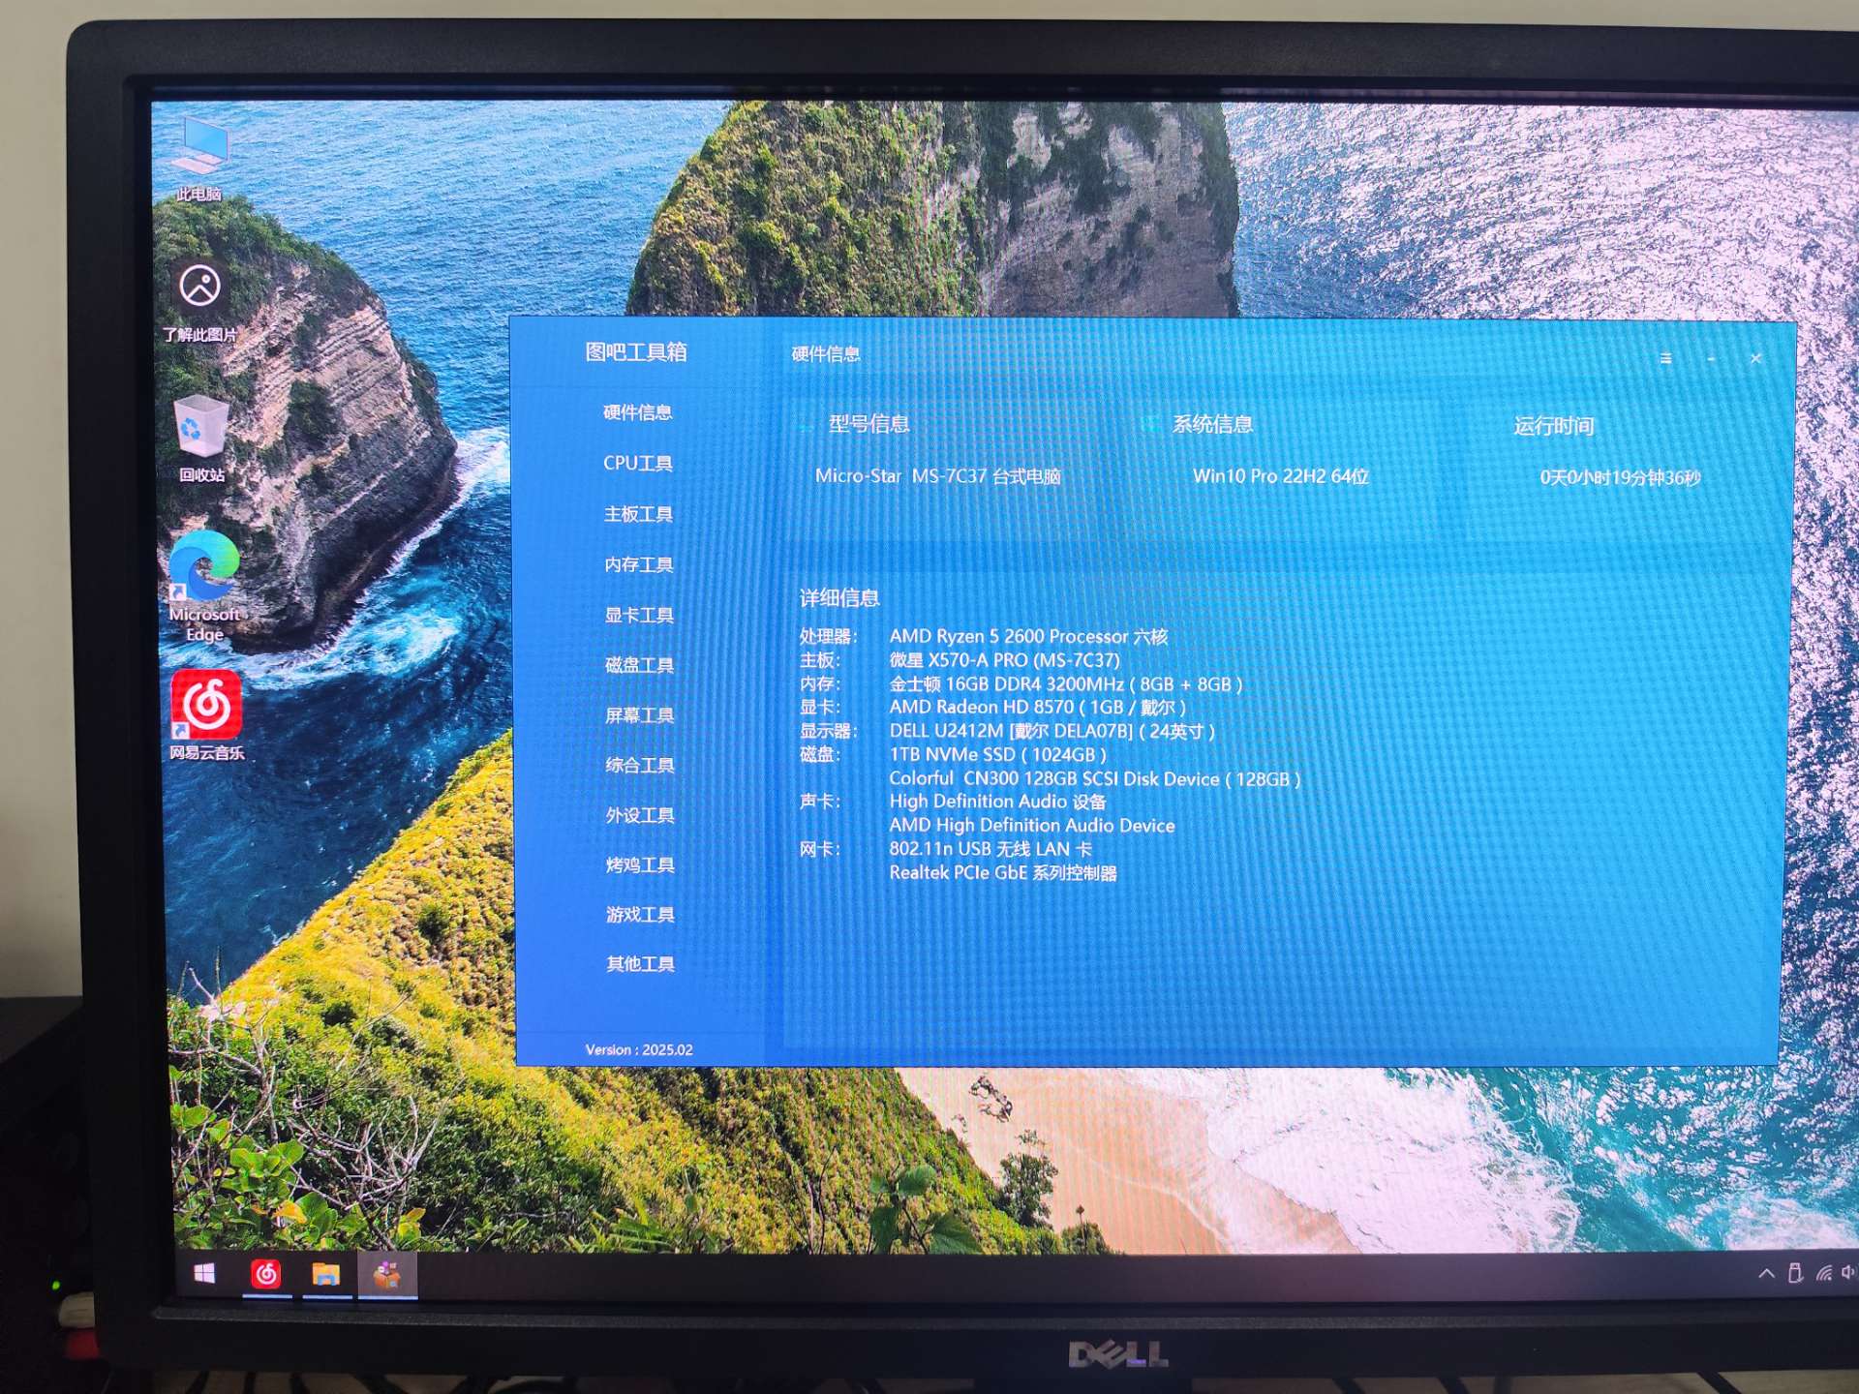1859x1394 pixels.
Task: Click AMD High Definition Audio Device line
Action: coord(1032,826)
